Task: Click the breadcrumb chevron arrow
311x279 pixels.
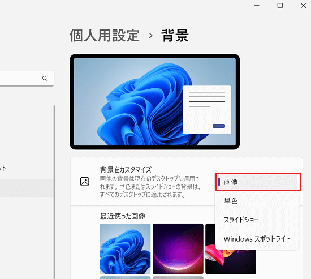Action: [151, 36]
